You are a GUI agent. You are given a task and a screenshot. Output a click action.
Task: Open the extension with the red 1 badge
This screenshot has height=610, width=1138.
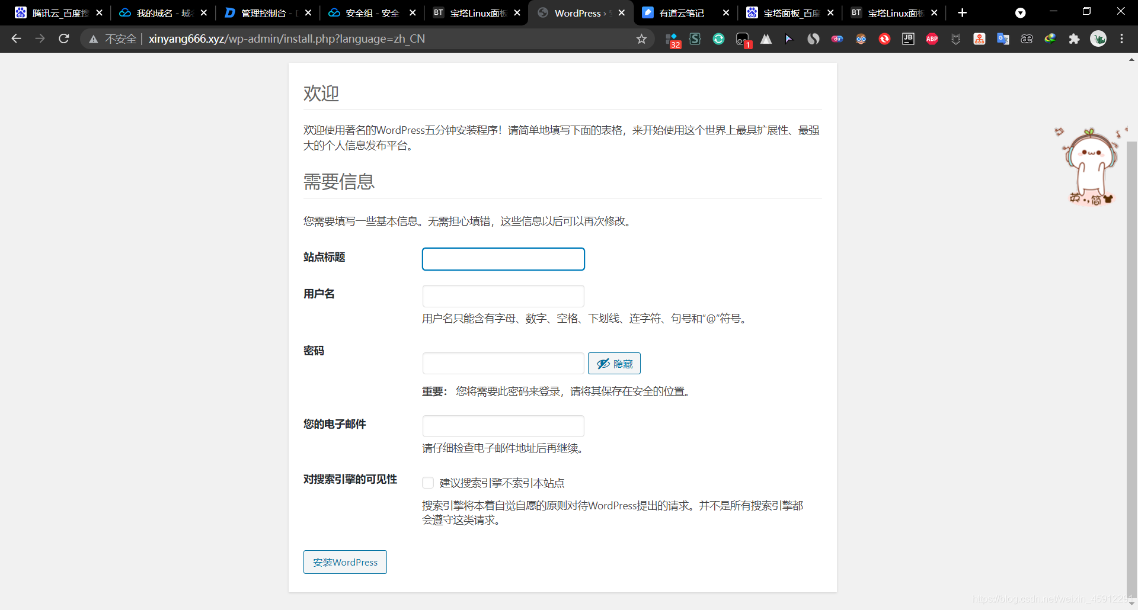tap(743, 40)
